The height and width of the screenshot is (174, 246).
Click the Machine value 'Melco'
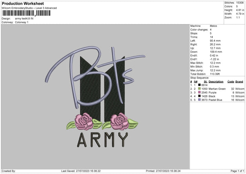[213, 26]
